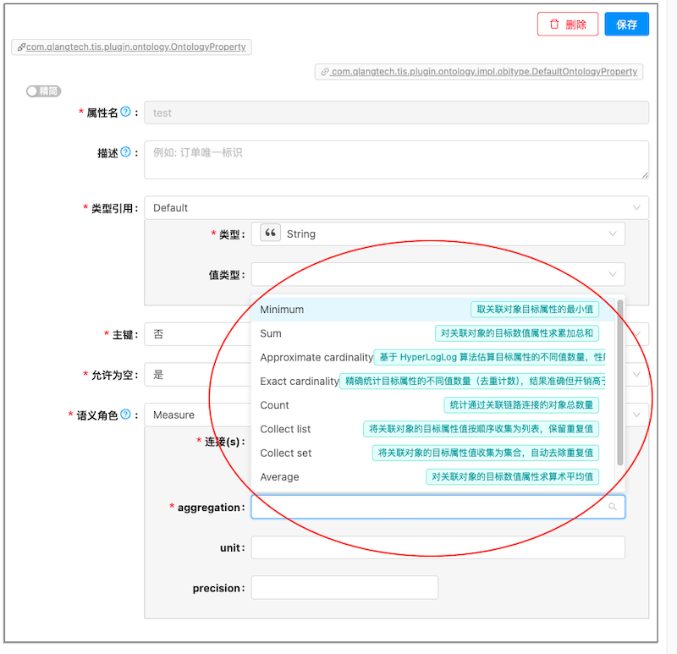Click description tag 取关联对象目标属性的最小值
The image size is (677, 654).
535,309
